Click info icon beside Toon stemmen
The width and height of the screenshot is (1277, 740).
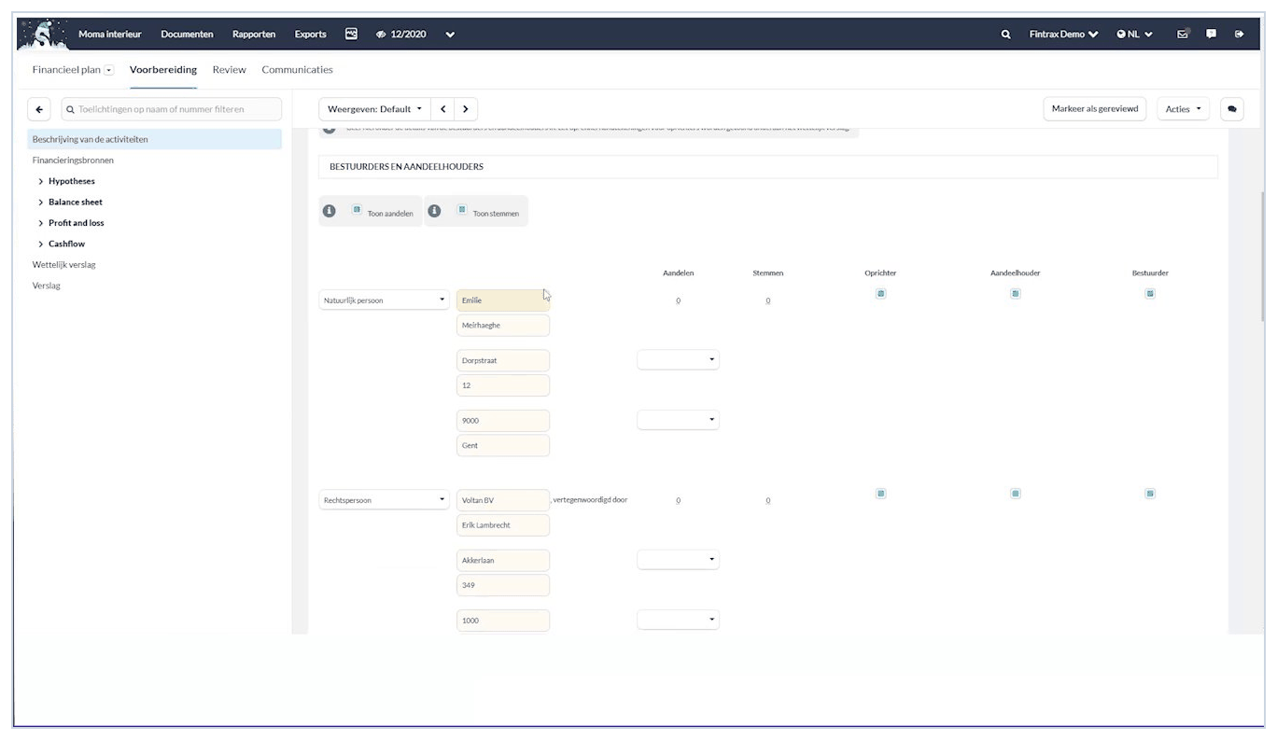click(434, 211)
